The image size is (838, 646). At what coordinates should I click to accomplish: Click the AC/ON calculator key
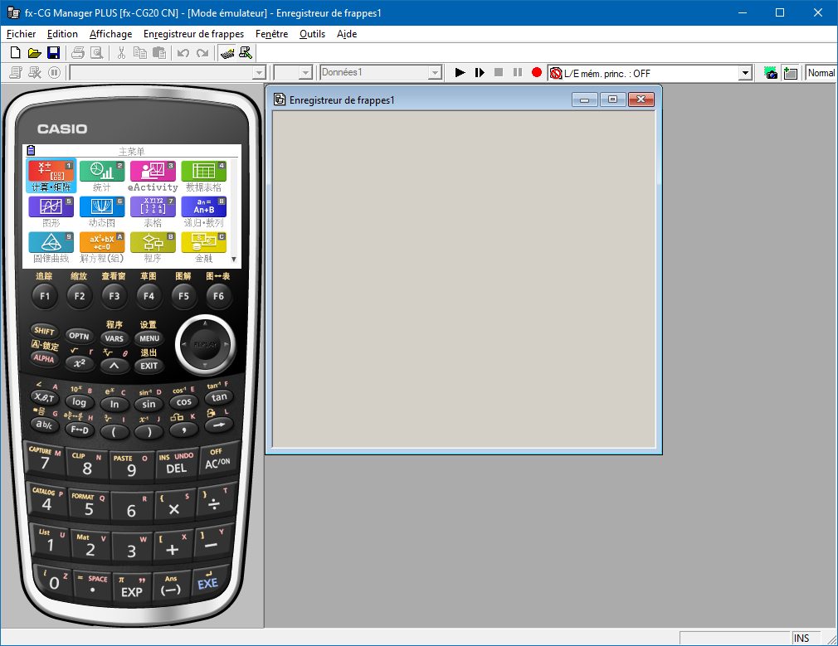(217, 463)
